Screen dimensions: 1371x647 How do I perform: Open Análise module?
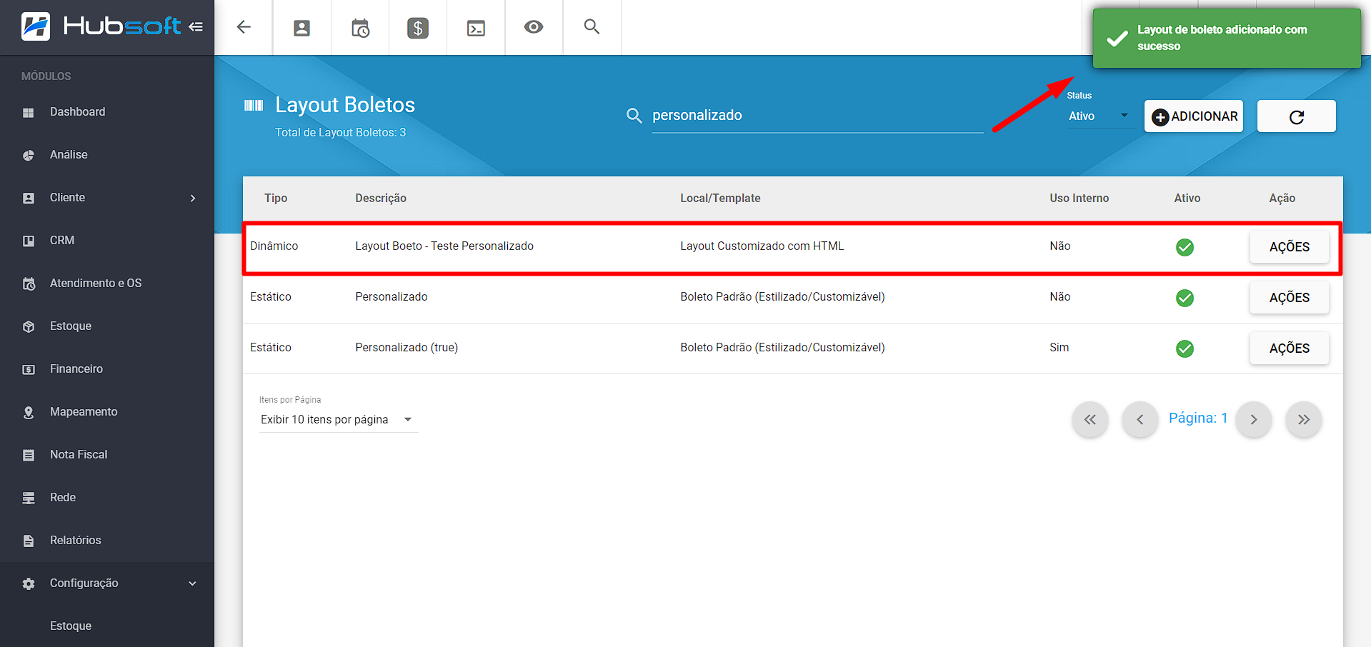click(69, 155)
